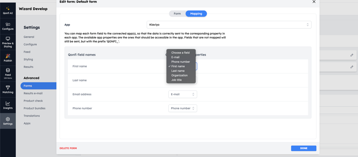The height and width of the screenshot is (157, 358).
Task: Open Feed under Settings
Action: 27,52
